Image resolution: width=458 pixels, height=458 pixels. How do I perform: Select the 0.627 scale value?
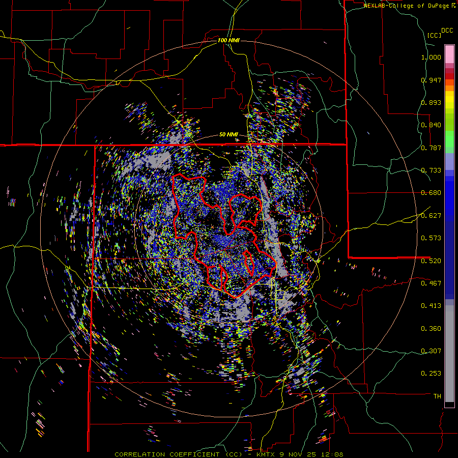pos(431,216)
